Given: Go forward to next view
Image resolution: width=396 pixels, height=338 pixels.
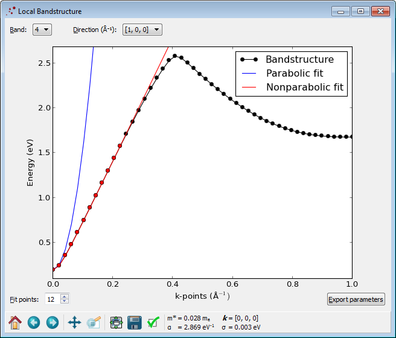Looking at the screenshot, I should click(53, 322).
